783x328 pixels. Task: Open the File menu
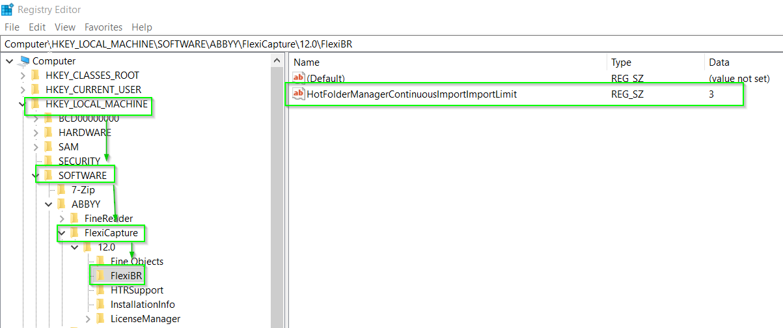12,27
